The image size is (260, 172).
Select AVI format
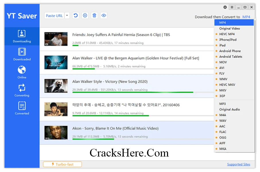click(234, 68)
